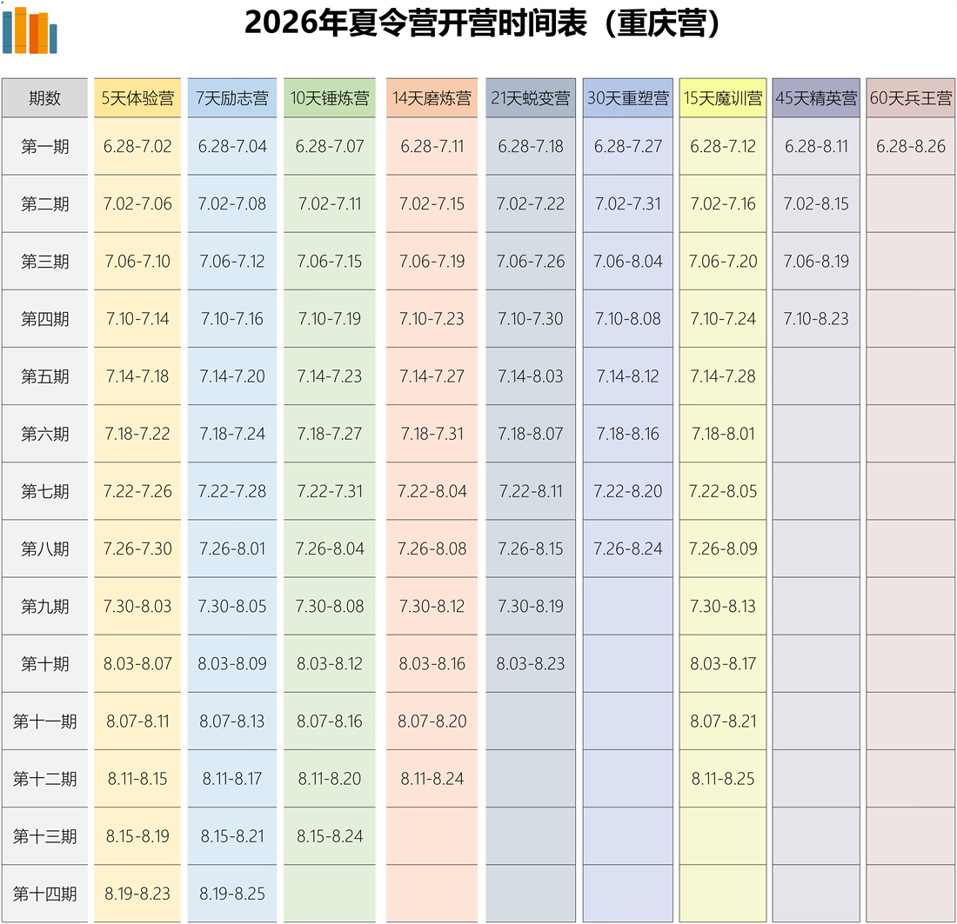The image size is (957, 924).
Task: Click the 30天重塑营 column header
Action: (628, 98)
